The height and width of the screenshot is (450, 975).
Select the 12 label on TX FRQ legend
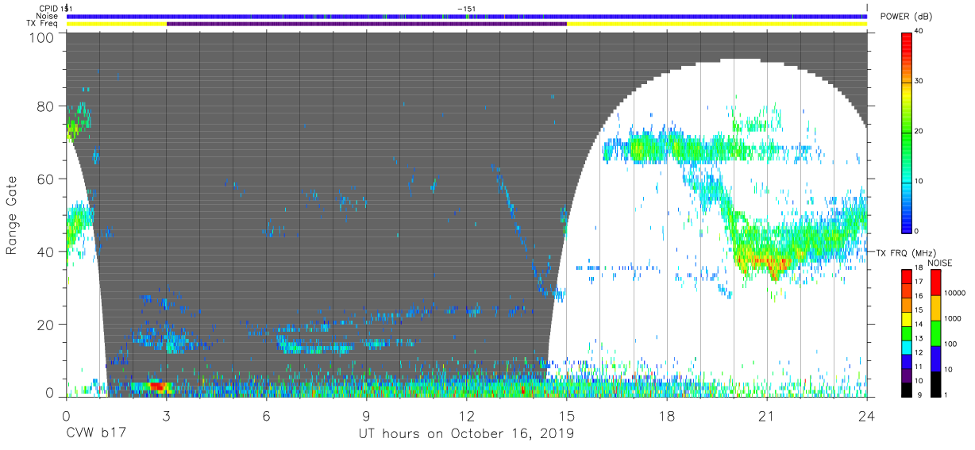[x=920, y=352]
